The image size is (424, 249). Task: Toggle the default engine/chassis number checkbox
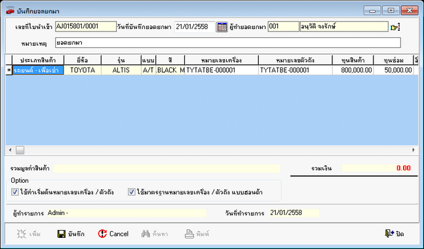coord(15,192)
